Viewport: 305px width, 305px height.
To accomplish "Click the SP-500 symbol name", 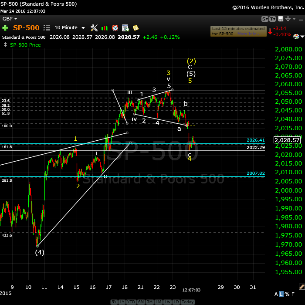I will pyautogui.click(x=26, y=27).
